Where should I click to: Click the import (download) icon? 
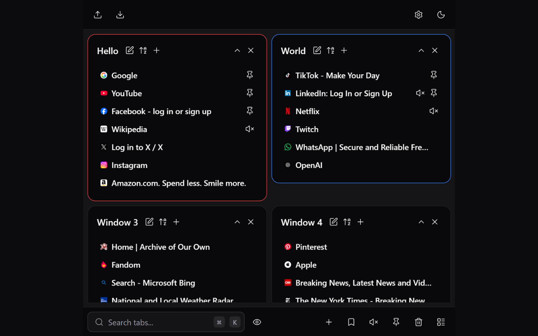120,15
